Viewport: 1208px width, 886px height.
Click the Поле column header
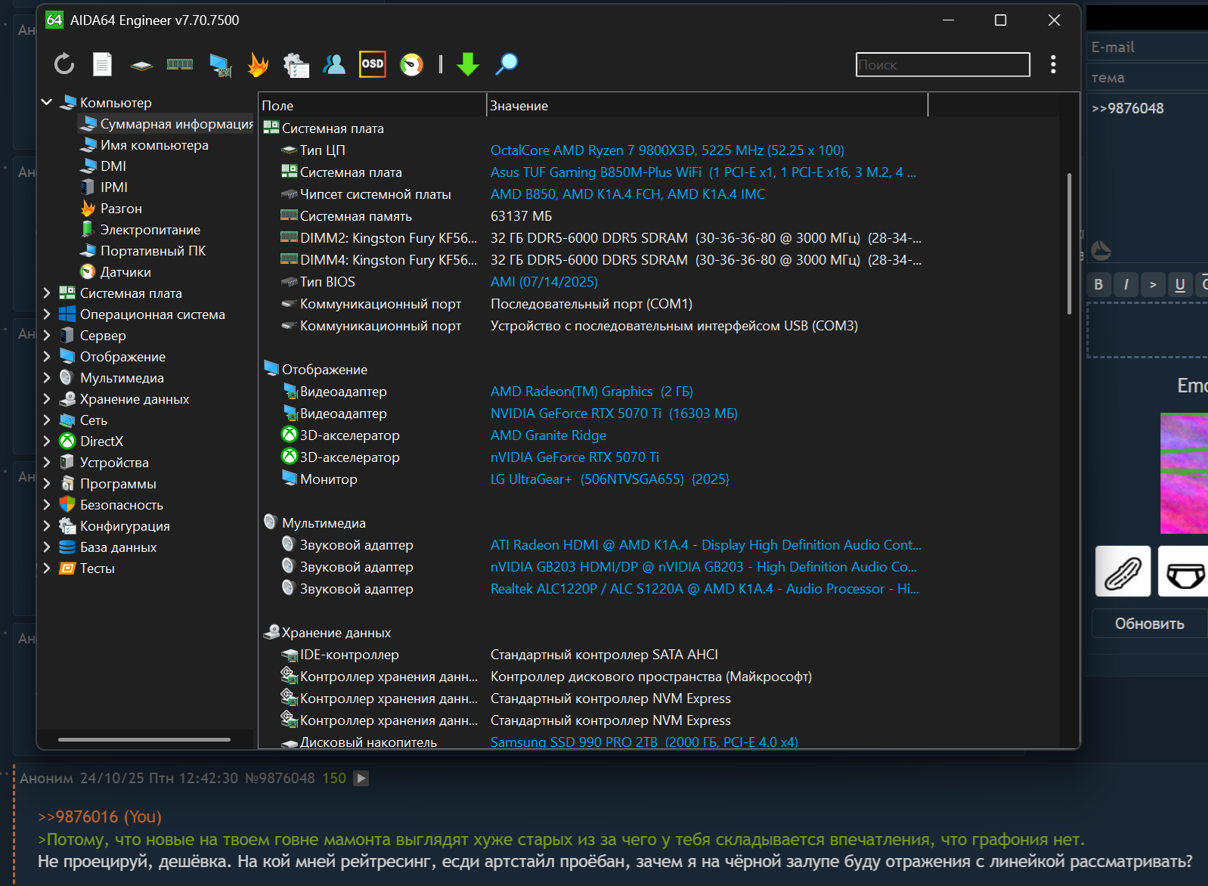coord(372,106)
